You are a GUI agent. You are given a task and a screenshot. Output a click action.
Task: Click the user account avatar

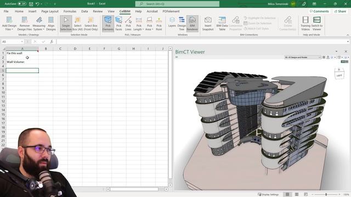(293, 4)
